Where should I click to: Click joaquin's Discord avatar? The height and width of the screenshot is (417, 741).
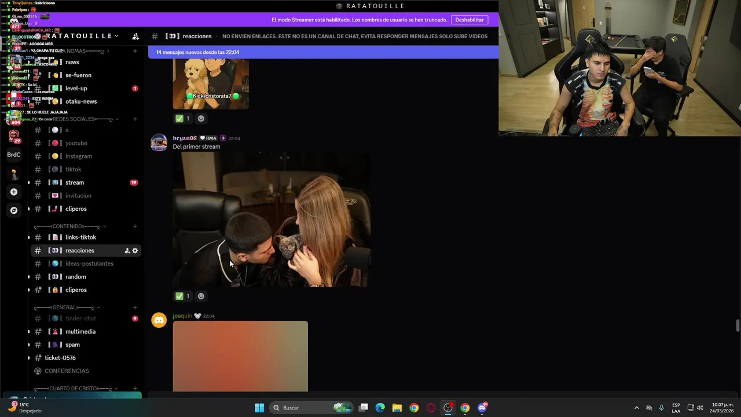click(159, 320)
